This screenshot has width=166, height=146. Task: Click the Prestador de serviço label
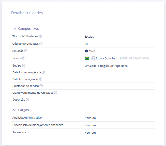click(26, 86)
